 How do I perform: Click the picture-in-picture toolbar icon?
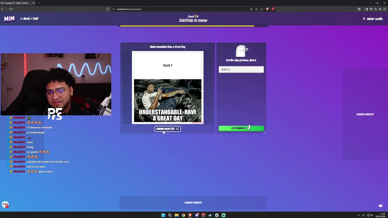click(x=359, y=9)
